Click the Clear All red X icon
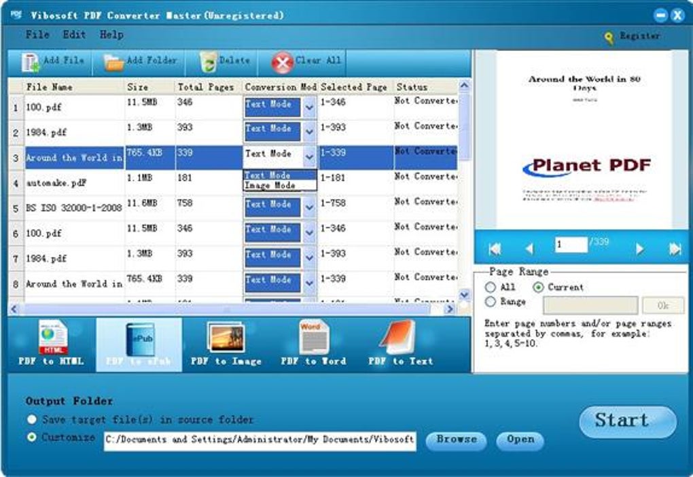The image size is (693, 477). [283, 63]
